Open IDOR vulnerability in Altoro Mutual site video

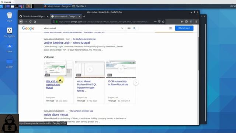pos(118,83)
